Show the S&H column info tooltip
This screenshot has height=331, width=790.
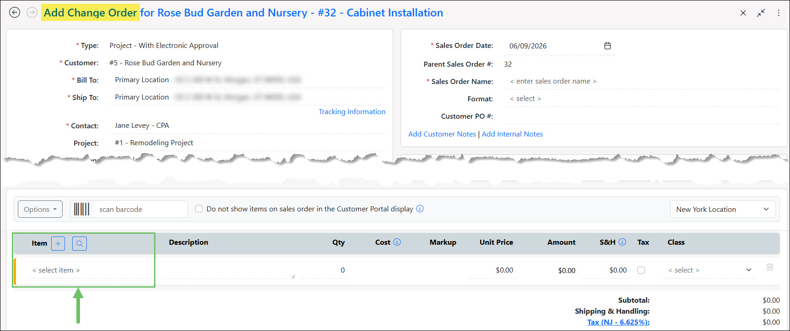click(x=622, y=242)
